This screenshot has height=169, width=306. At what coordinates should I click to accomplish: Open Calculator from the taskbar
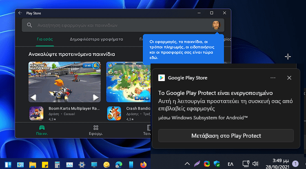(x=57, y=165)
